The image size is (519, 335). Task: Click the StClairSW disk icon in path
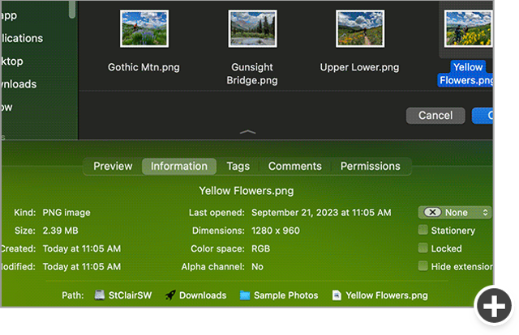99,295
